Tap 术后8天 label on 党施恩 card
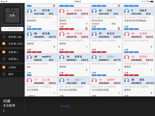The image size is (155, 116). click(x=63, y=24)
